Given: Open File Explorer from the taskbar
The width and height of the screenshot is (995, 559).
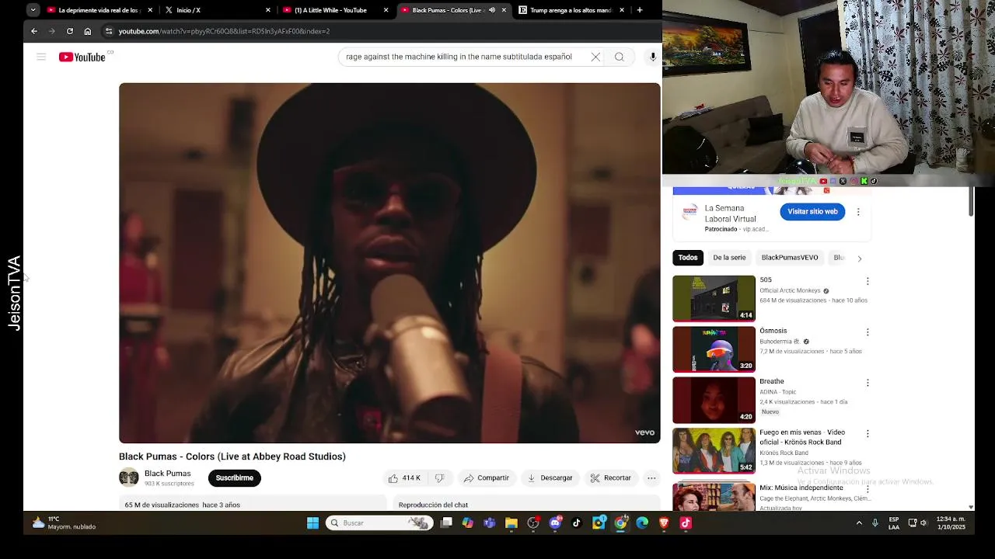Looking at the screenshot, I should click(511, 523).
